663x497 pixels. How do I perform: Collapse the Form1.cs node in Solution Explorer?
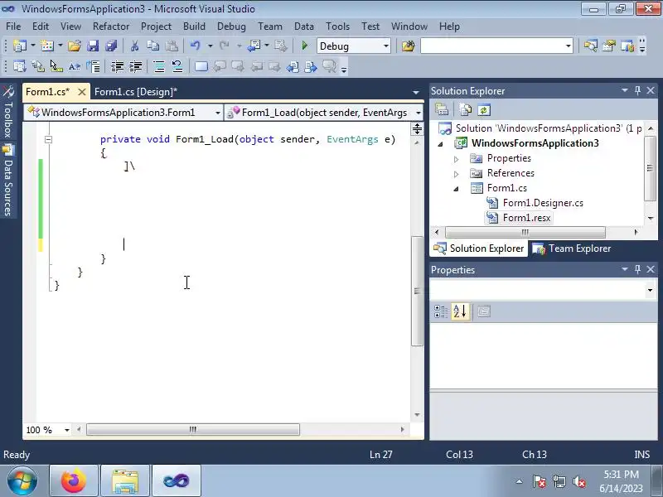pyautogui.click(x=457, y=189)
